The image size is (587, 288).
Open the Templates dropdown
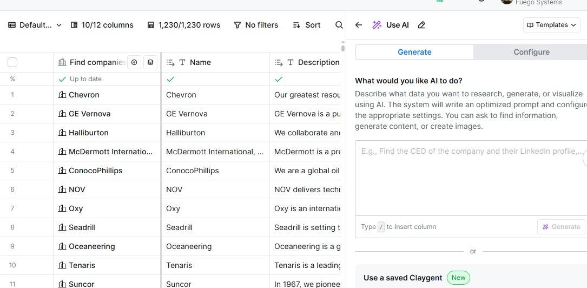coord(551,25)
